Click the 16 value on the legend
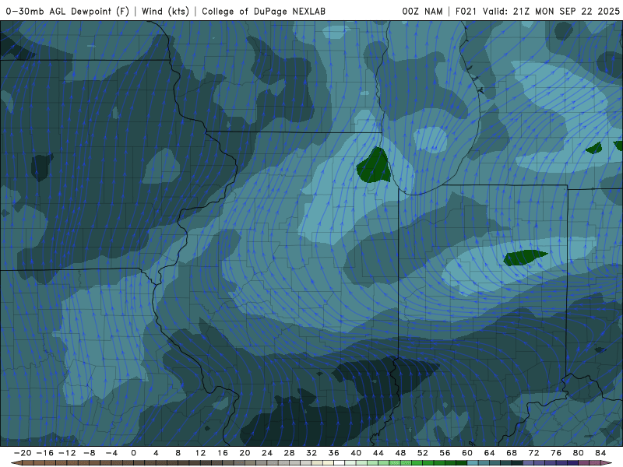Viewport: 623px width, 467px height. (x=223, y=453)
